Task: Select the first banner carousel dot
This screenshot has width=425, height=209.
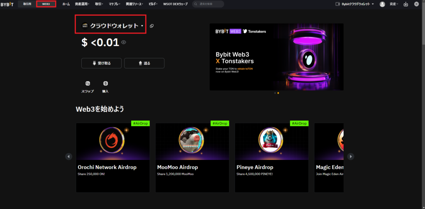Action: tap(275, 93)
